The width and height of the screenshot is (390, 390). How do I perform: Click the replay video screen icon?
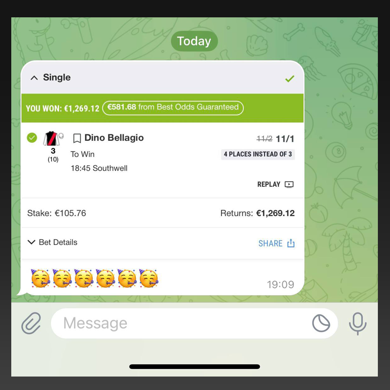(x=289, y=184)
